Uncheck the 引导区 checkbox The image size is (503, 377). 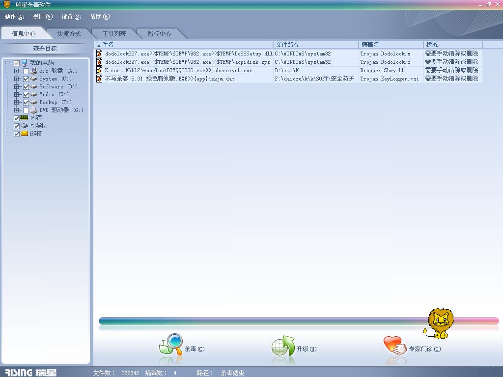[x=17, y=126]
